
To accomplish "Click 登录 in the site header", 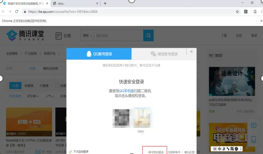I will (254, 35).
